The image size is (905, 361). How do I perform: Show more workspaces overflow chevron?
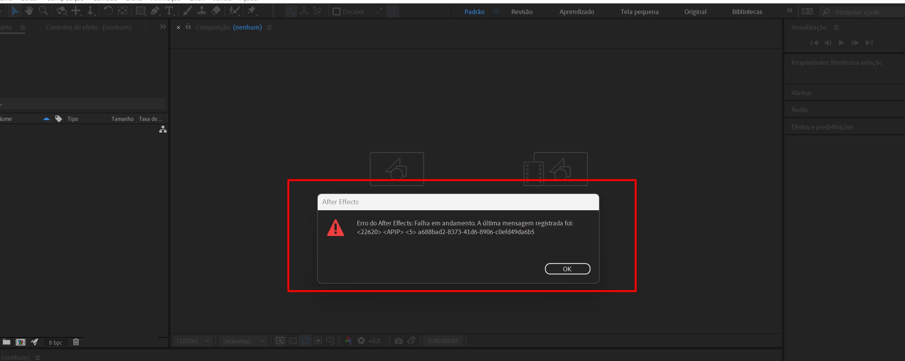tap(790, 11)
